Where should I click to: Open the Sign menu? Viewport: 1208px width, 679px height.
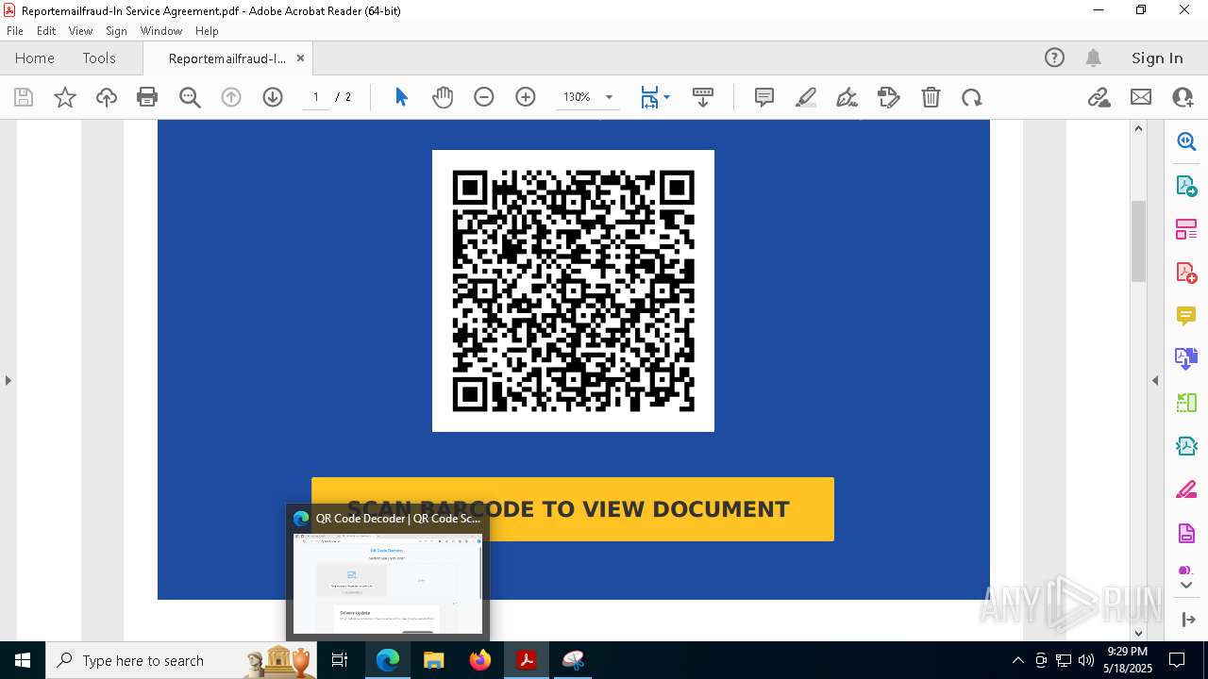116,31
